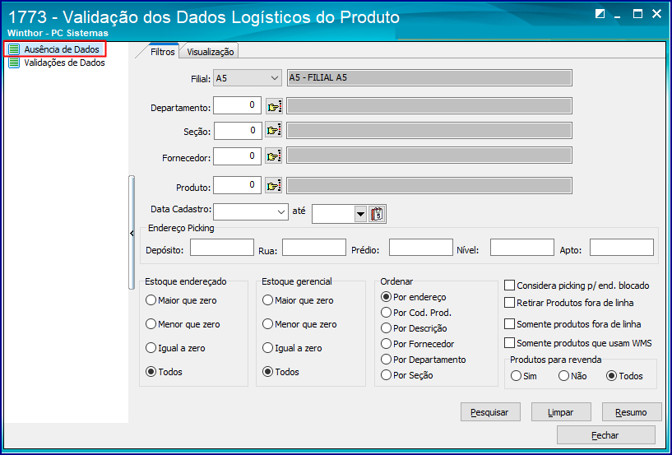Open the Data Cadastro start date dropdown

(281, 211)
